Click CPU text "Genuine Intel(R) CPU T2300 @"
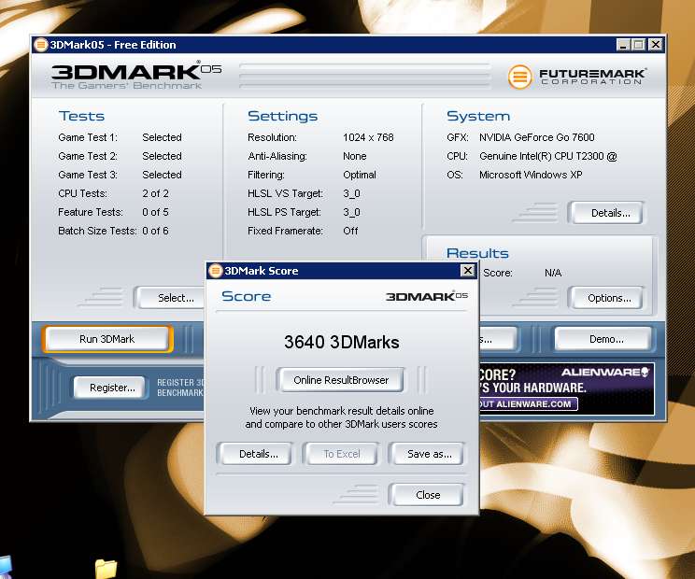Screen dimensions: 695x579 click(547, 156)
